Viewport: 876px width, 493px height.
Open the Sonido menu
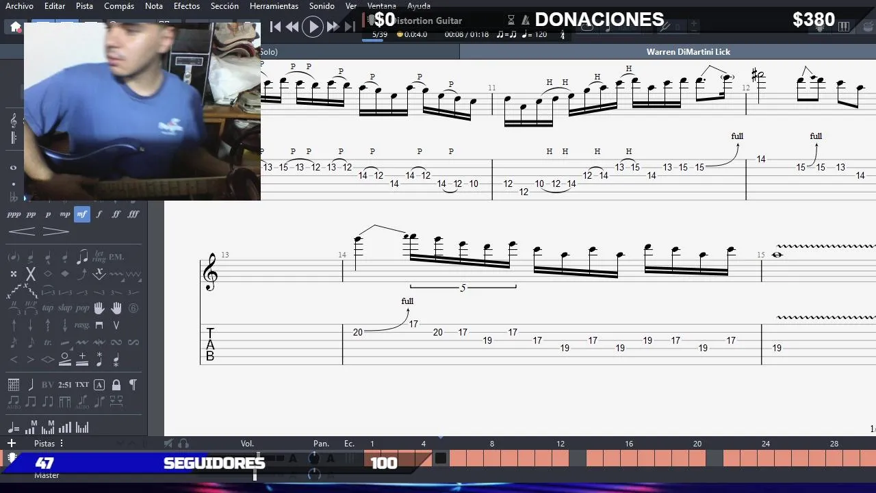point(322,6)
